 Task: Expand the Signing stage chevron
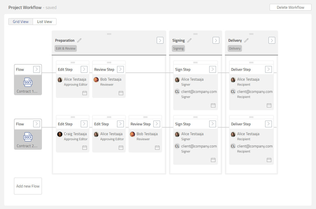click(x=216, y=40)
